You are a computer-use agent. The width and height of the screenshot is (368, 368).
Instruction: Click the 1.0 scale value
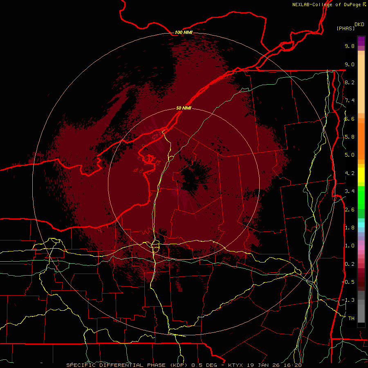[350, 246]
